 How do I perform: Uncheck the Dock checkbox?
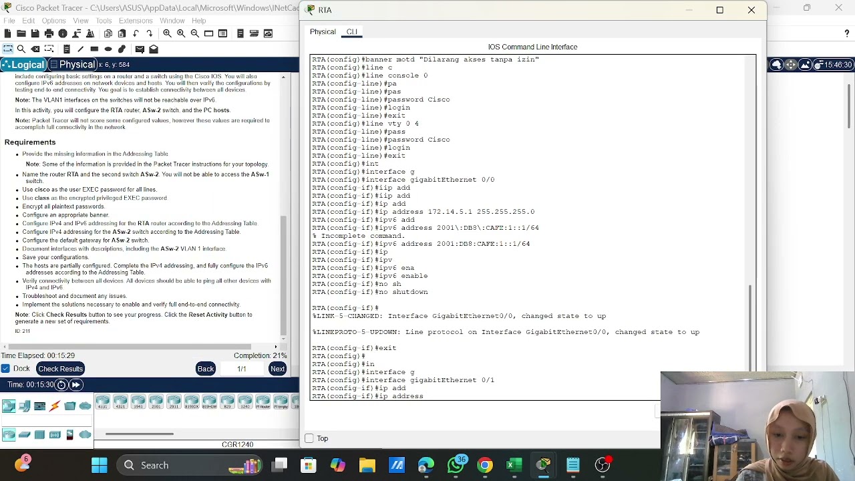coord(6,369)
